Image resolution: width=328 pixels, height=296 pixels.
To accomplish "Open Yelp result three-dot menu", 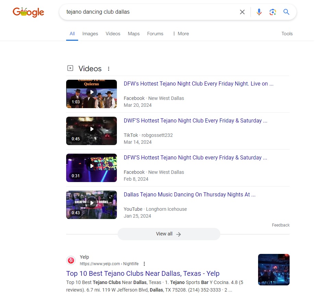I will [x=144, y=264].
